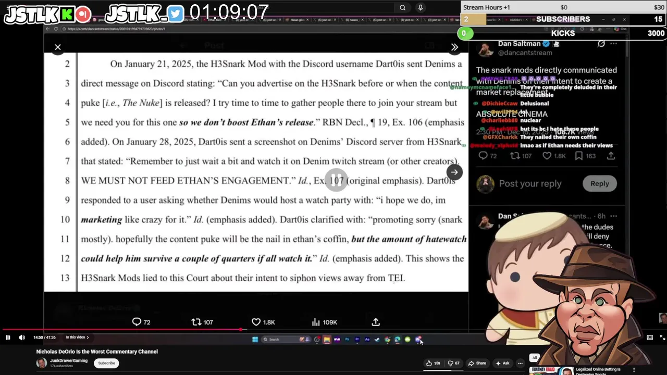Viewport: 667px width, 375px height.
Task: Click the share icon under the photo
Action: click(x=376, y=322)
